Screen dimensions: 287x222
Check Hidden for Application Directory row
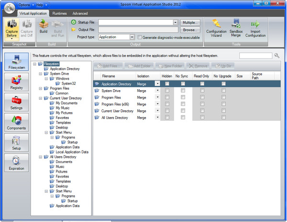pos(166,83)
